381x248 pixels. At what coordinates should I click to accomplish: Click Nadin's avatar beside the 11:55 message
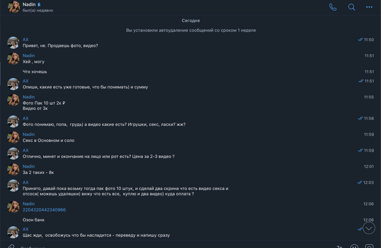pyautogui.click(x=13, y=100)
